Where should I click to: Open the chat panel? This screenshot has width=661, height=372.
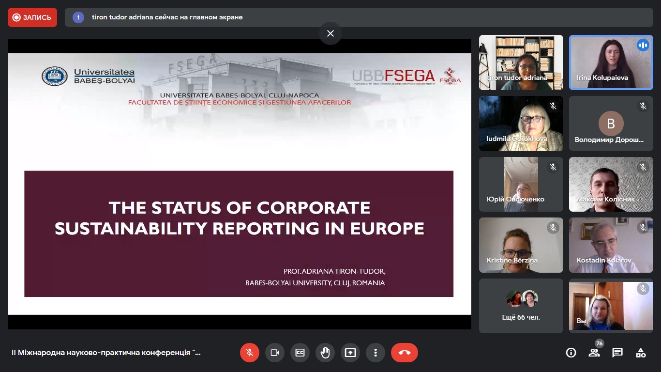pyautogui.click(x=617, y=353)
